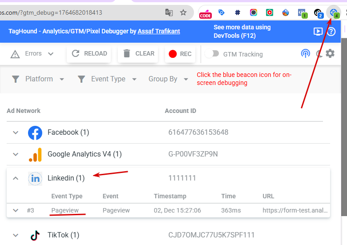Open the Group By dropdown
Viewport: 347px width, 245px height.
coord(168,79)
